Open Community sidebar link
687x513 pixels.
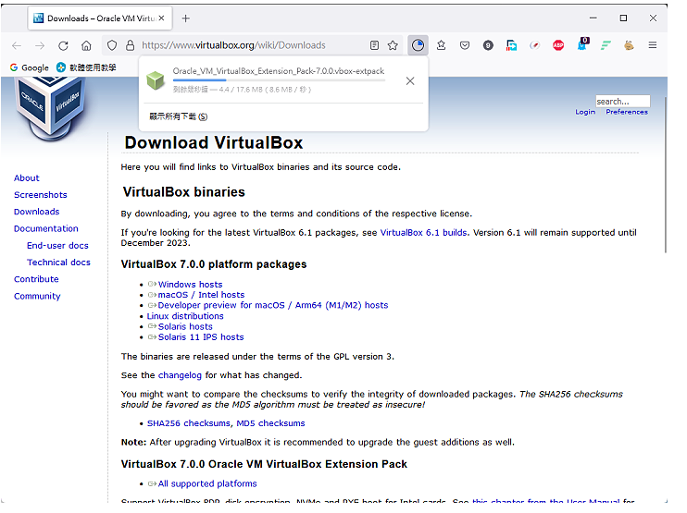(x=37, y=297)
